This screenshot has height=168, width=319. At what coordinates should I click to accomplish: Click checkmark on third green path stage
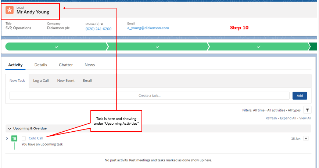tap(259, 47)
